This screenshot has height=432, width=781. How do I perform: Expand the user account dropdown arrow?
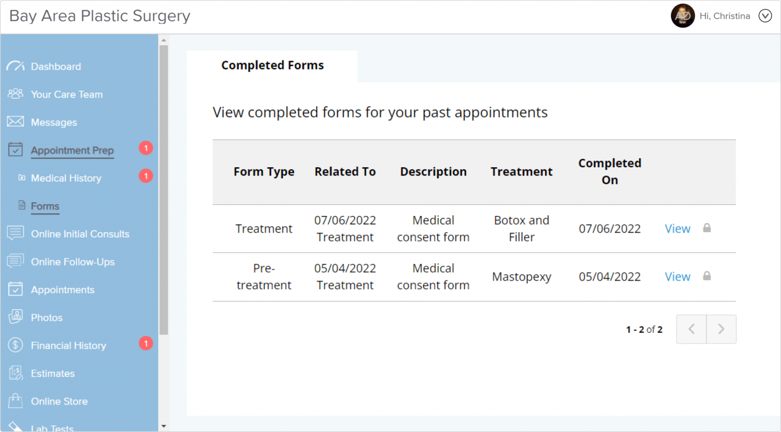click(765, 16)
